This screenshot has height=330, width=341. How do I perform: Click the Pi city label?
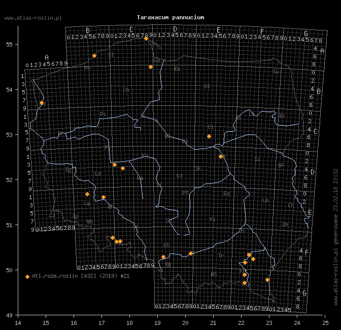coord(103,114)
